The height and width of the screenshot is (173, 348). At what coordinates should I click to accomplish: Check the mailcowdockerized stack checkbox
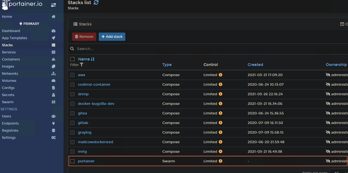72,142
